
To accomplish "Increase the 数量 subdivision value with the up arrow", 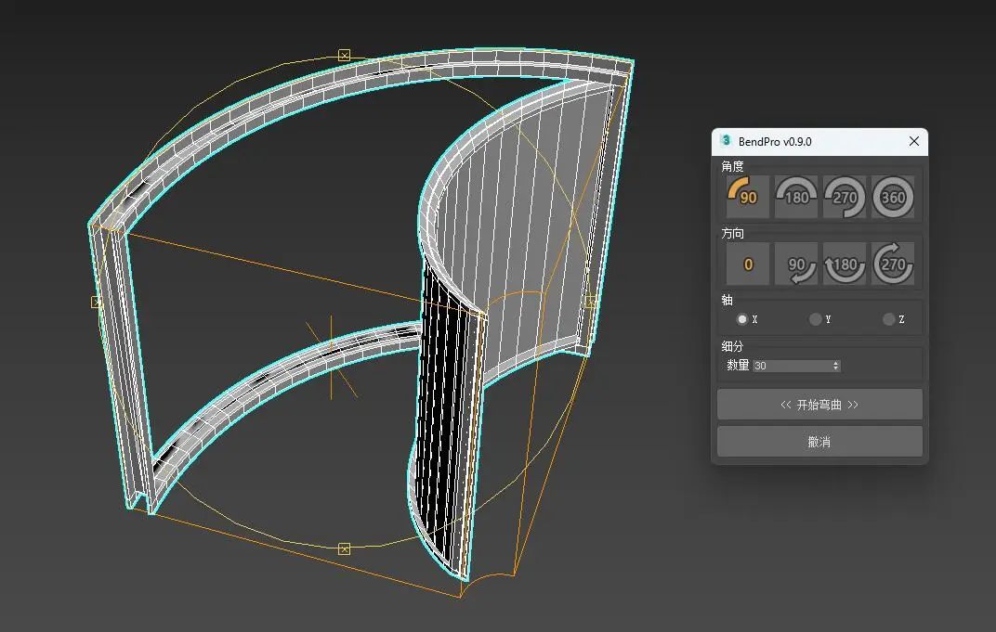I will click(835, 361).
